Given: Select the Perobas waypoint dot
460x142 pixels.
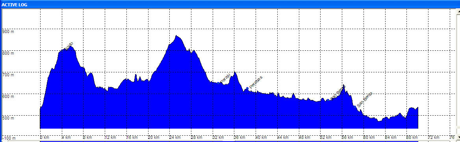Looking at the screenshot, I should pyautogui.click(x=247, y=88).
